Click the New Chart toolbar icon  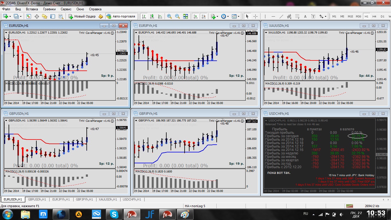point(6,16)
